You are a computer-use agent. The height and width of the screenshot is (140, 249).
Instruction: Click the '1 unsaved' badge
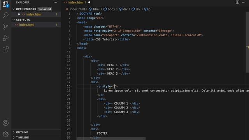pos(45,9)
